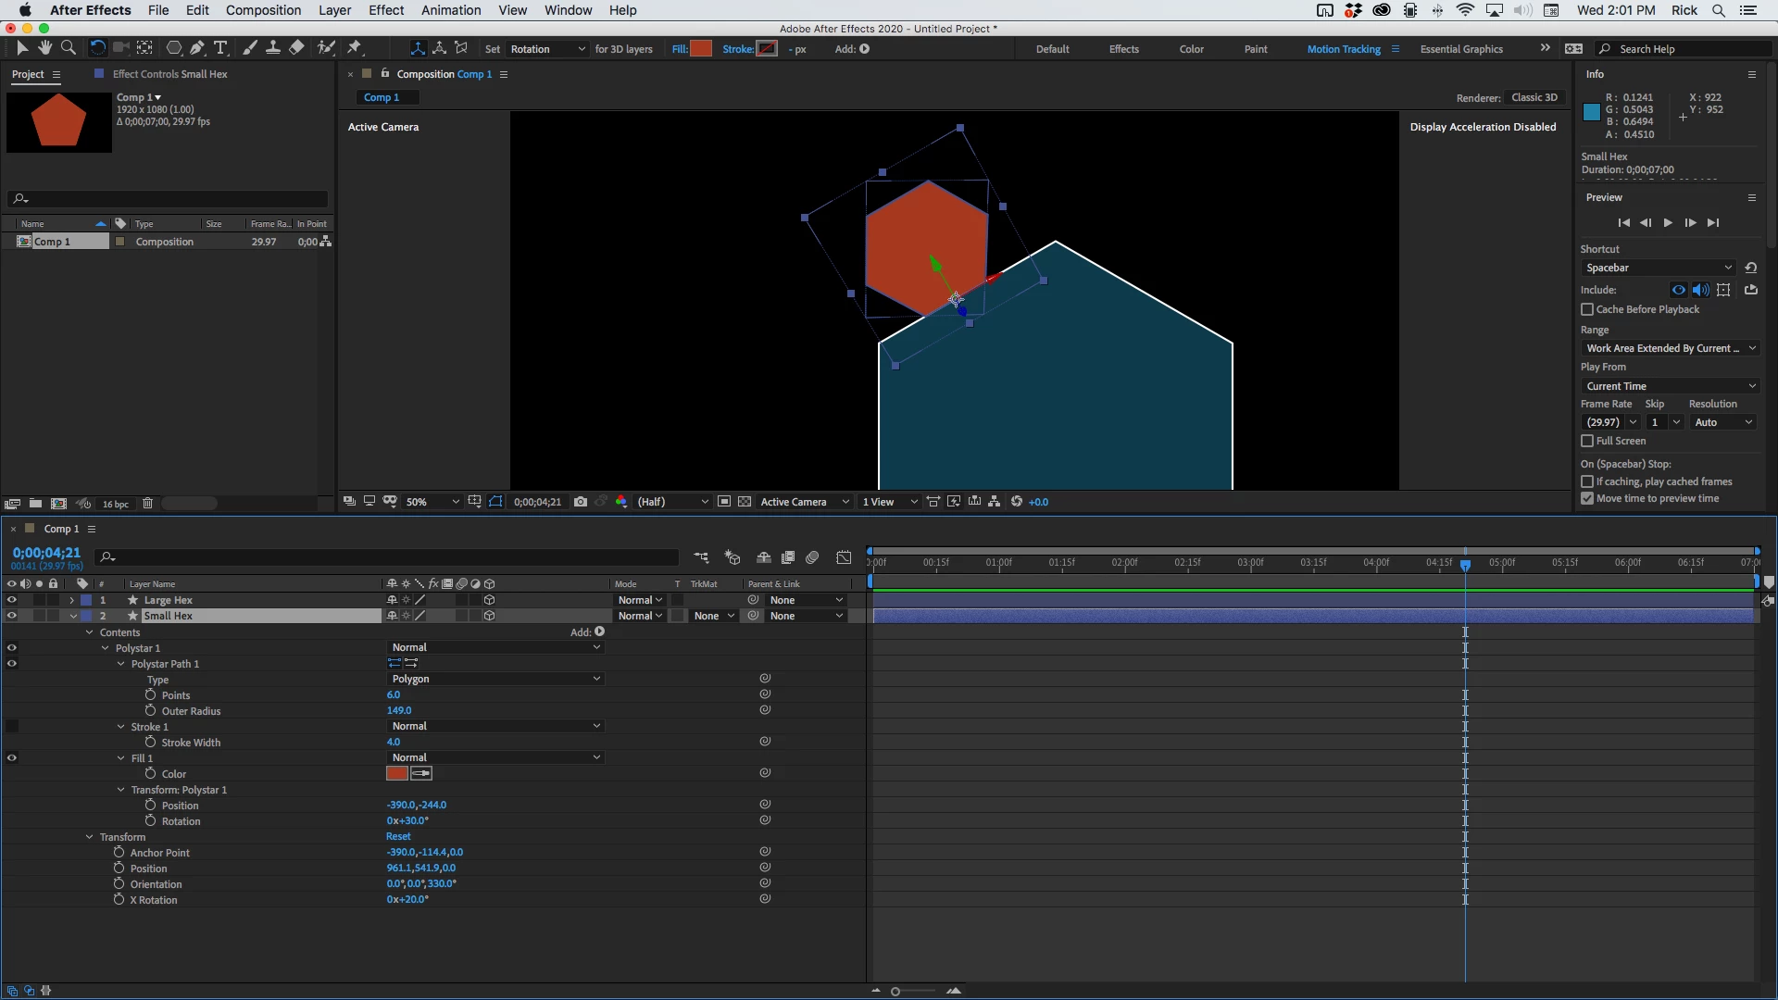This screenshot has height=1000, width=1778.
Task: Hide the Large Hex layer
Action: pyautogui.click(x=12, y=600)
